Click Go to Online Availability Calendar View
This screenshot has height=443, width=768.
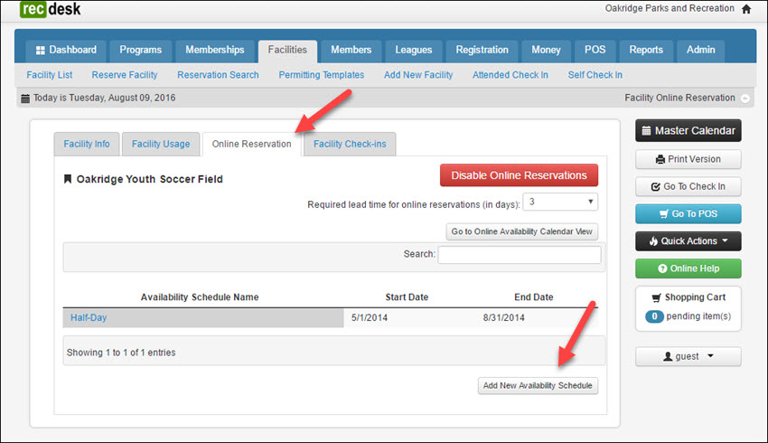point(521,231)
